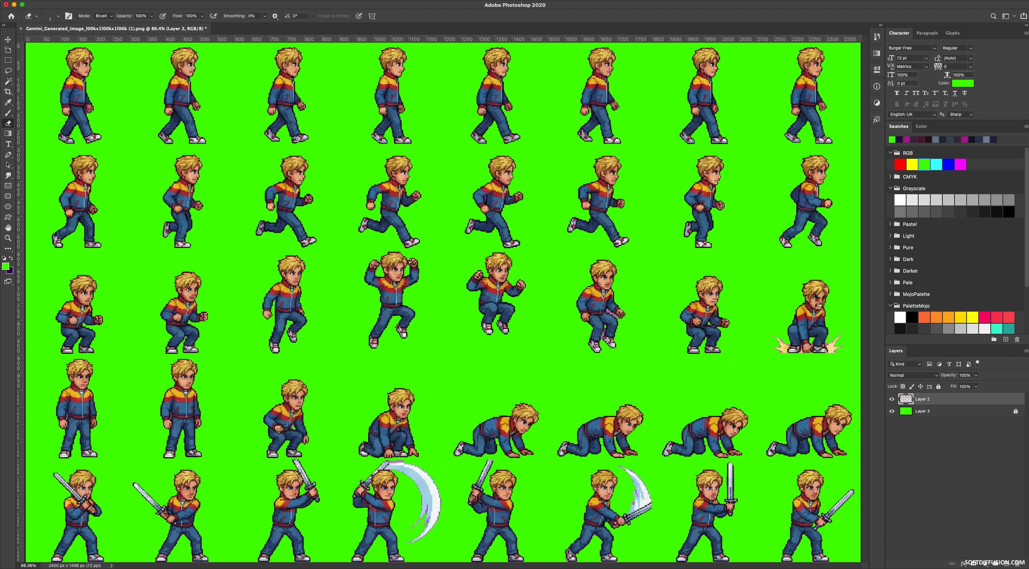Image resolution: width=1029 pixels, height=569 pixels.
Task: Open the layer blend mode Normal dropdown
Action: [913, 375]
